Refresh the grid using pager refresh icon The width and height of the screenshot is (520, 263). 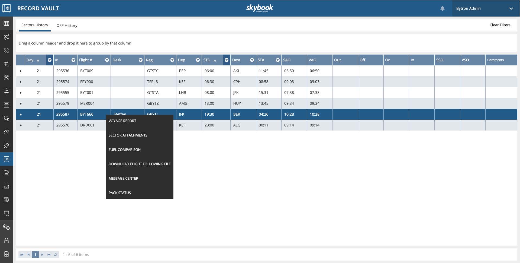click(x=56, y=255)
